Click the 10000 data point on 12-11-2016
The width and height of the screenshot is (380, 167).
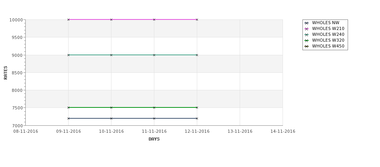(197, 19)
